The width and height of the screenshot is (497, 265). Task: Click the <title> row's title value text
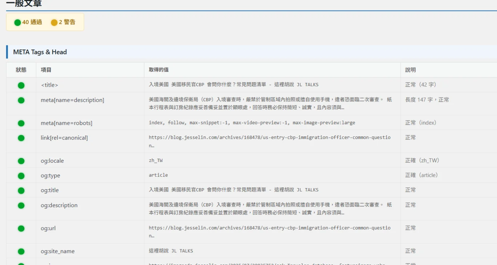tap(234, 84)
